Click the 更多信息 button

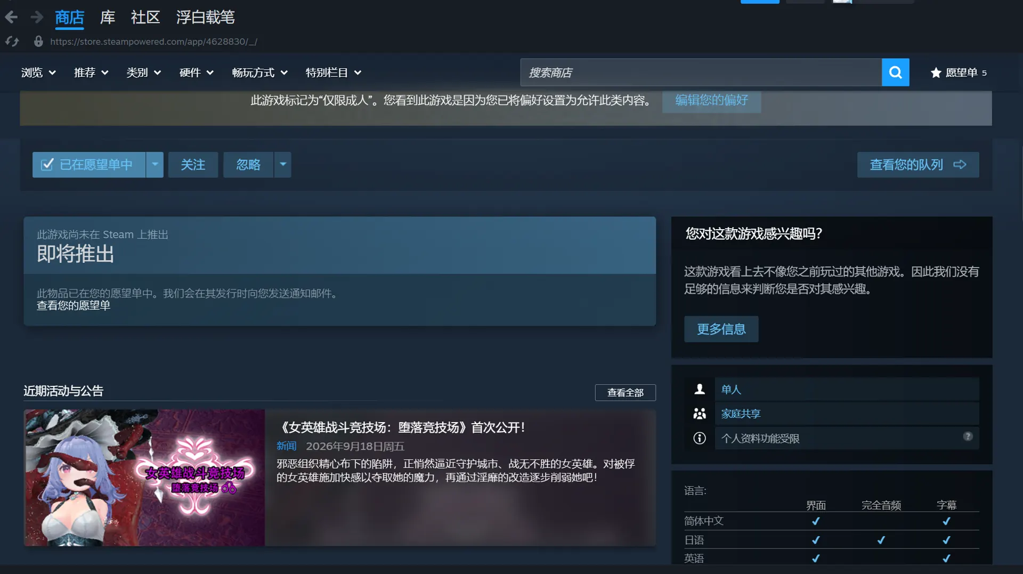tap(721, 329)
